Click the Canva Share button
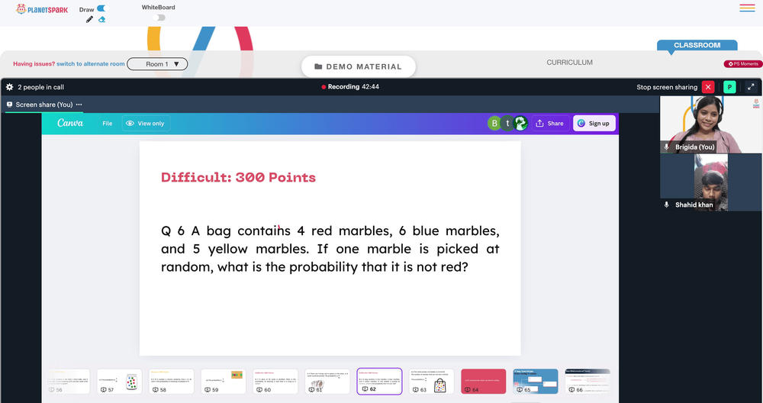 pyautogui.click(x=550, y=124)
